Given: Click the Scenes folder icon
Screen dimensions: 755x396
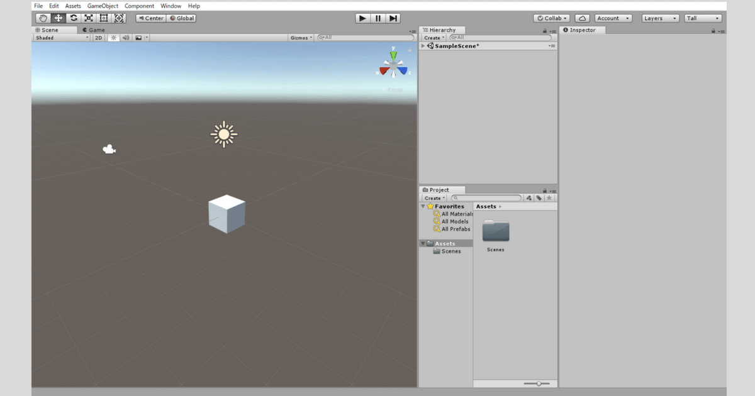Looking at the screenshot, I should pos(495,231).
